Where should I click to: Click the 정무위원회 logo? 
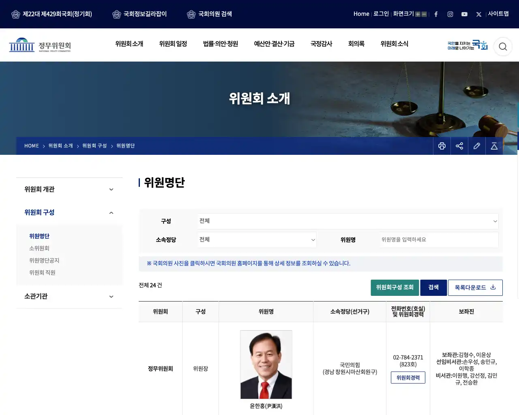[x=40, y=45]
